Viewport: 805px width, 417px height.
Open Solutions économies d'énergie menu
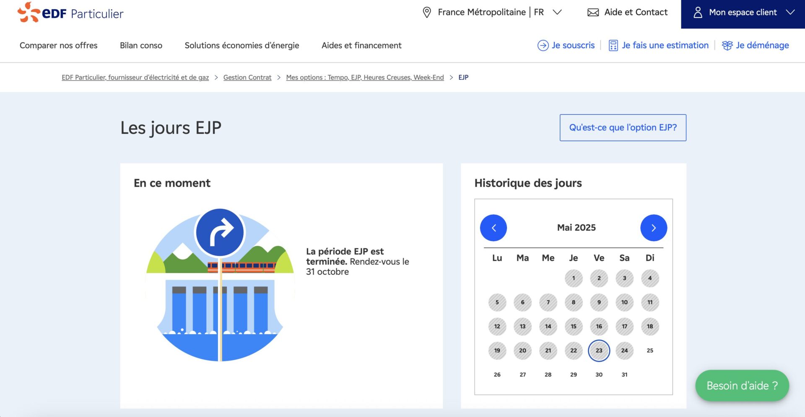pos(241,45)
